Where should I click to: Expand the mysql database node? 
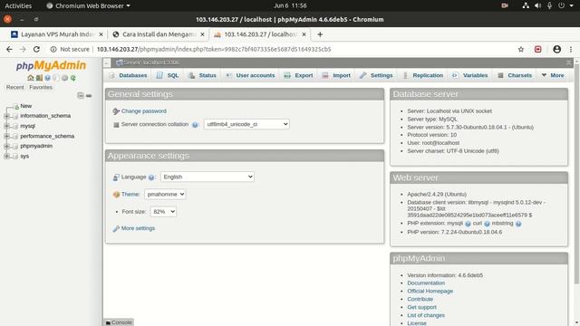pos(6,126)
